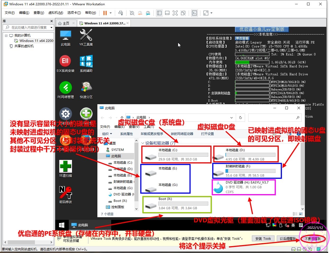Toggle the show library sidebar view icon

[x=159, y=13]
